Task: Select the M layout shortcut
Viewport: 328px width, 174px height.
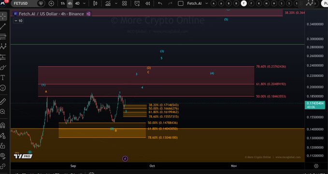Action: pos(267,3)
